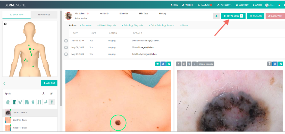The image size is (285, 134).
Task: Download the dermoscopic image
Action: click(275, 64)
